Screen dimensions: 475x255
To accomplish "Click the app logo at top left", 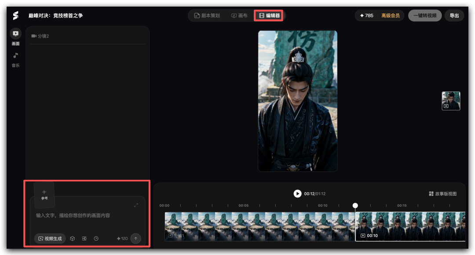I will pyautogui.click(x=15, y=15).
